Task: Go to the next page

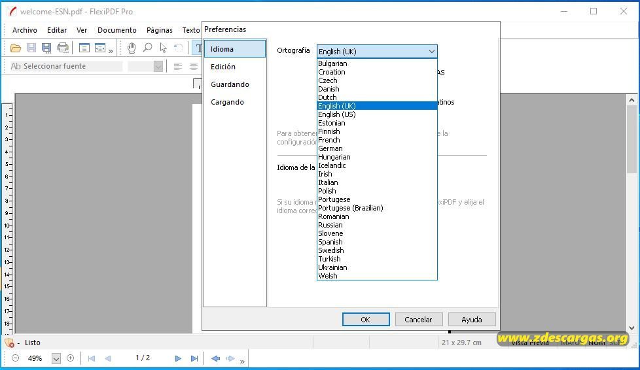Action: 178,359
